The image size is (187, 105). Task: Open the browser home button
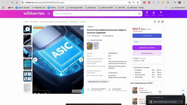(17, 3)
